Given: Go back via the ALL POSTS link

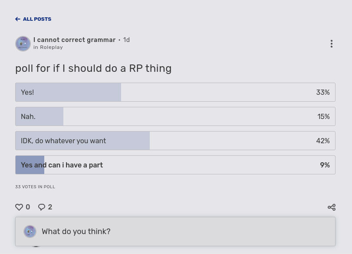Looking at the screenshot, I should click(37, 19).
